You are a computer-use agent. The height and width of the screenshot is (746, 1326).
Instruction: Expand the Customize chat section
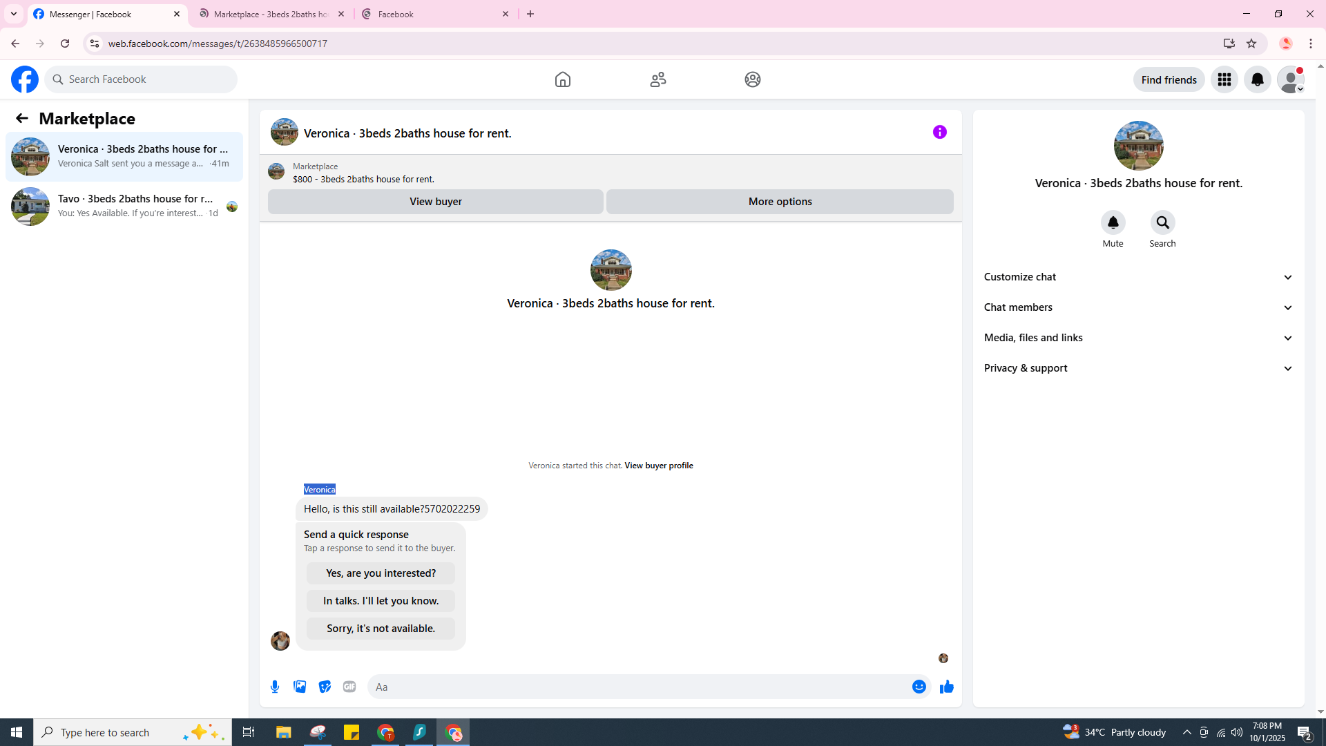pyautogui.click(x=1139, y=277)
